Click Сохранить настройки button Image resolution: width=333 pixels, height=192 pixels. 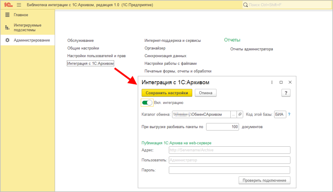167,93
